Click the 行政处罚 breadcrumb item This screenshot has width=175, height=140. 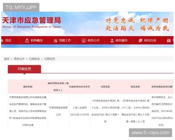pos(50,59)
